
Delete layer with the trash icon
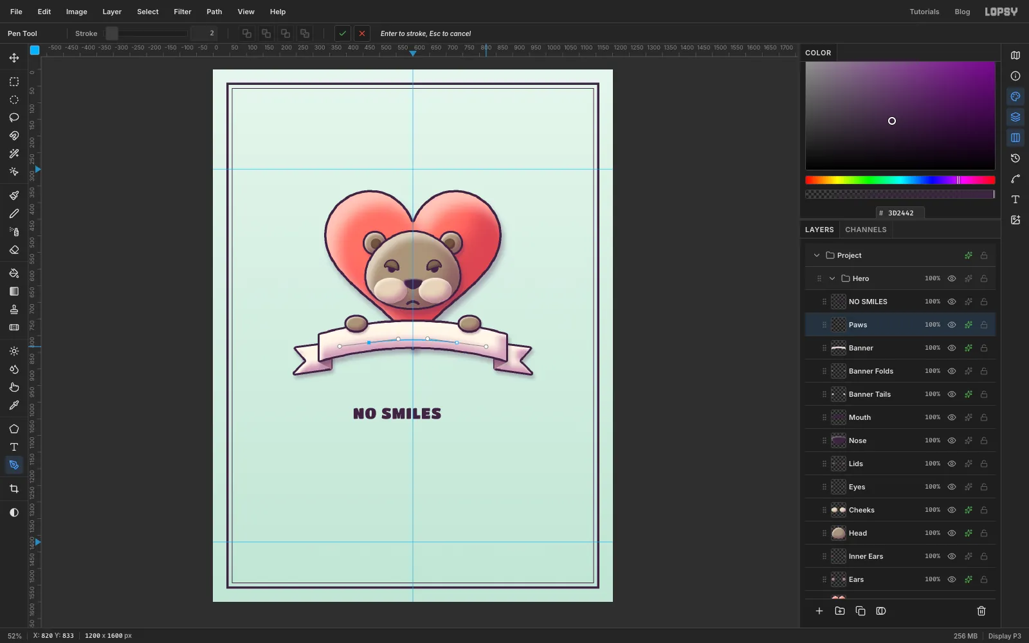point(981,611)
